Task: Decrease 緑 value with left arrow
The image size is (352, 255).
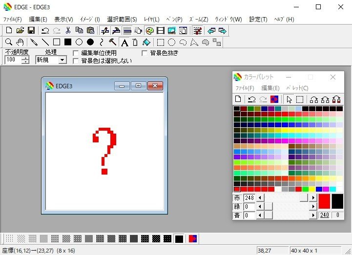Action: [x=260, y=206]
